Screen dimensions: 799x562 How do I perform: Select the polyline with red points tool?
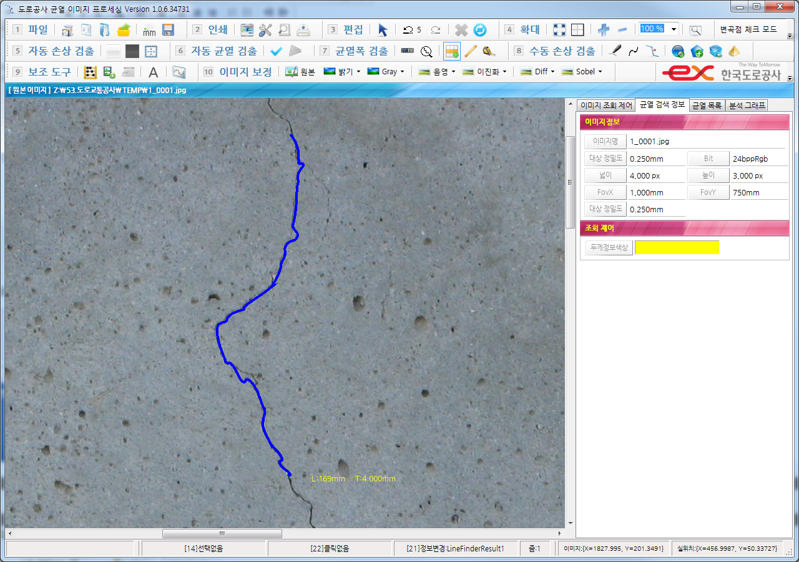[x=652, y=51]
